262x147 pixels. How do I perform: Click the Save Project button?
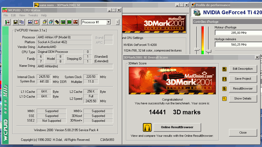click(243, 79)
